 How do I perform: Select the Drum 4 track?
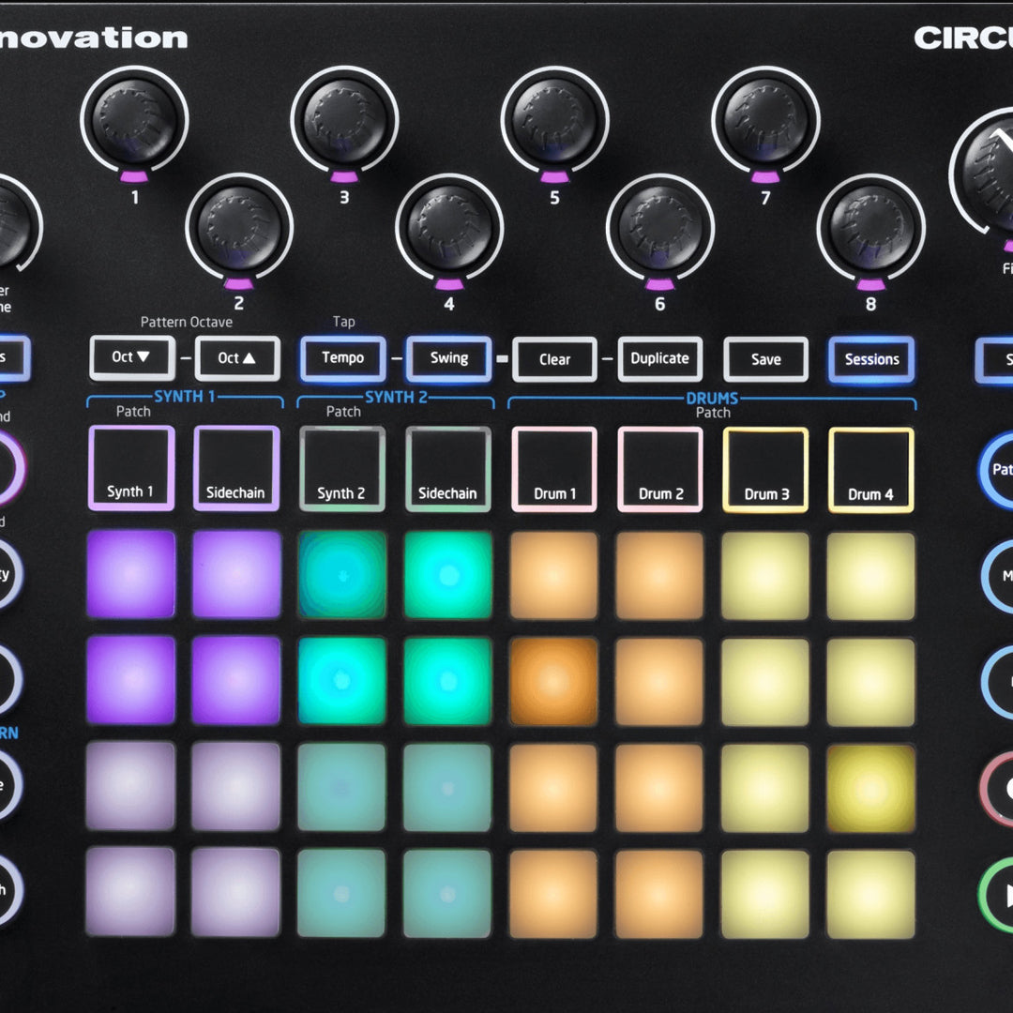(x=871, y=471)
